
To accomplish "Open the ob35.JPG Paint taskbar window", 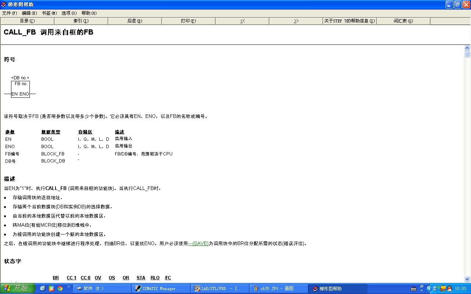I will [x=279, y=288].
